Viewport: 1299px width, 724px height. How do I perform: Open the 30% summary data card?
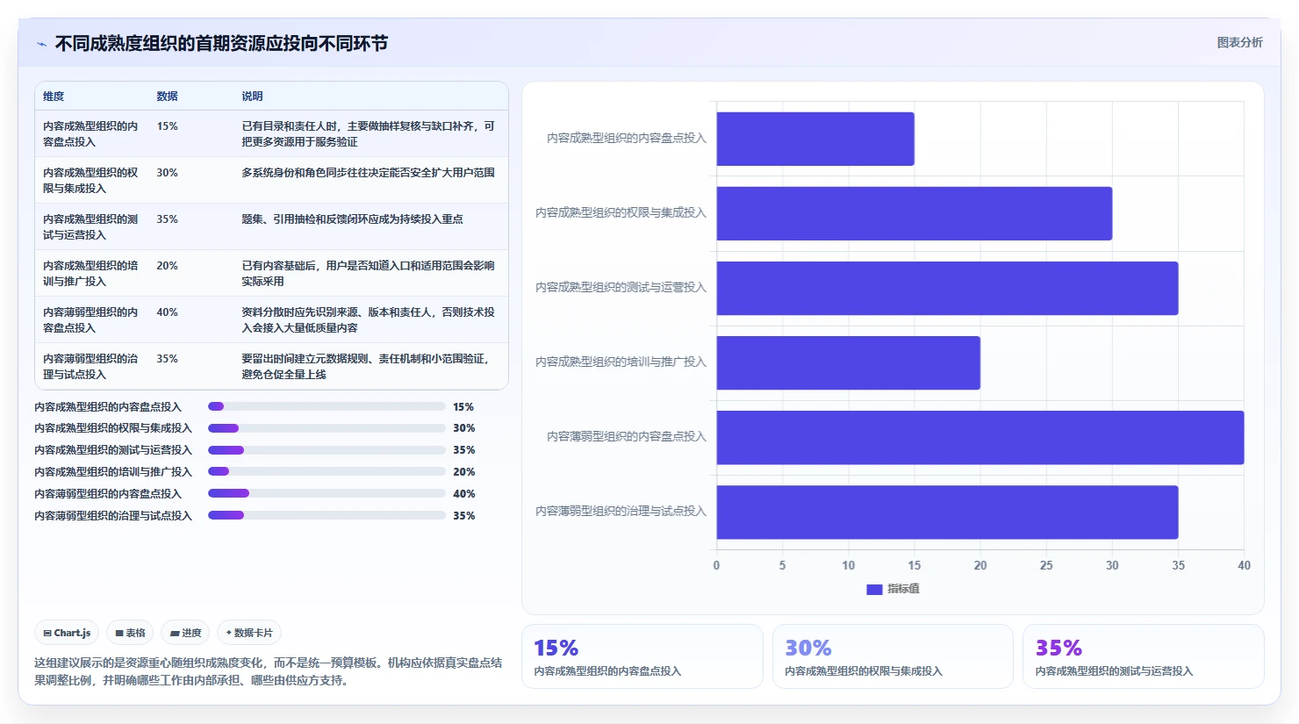pyautogui.click(x=893, y=656)
